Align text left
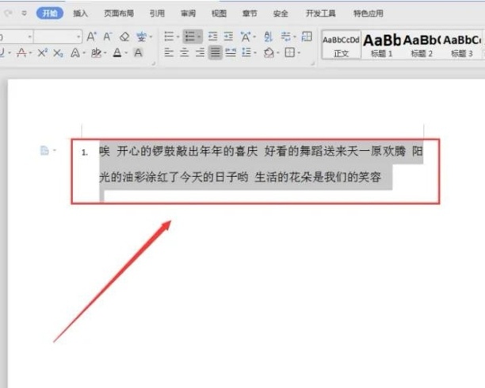 (x=169, y=52)
